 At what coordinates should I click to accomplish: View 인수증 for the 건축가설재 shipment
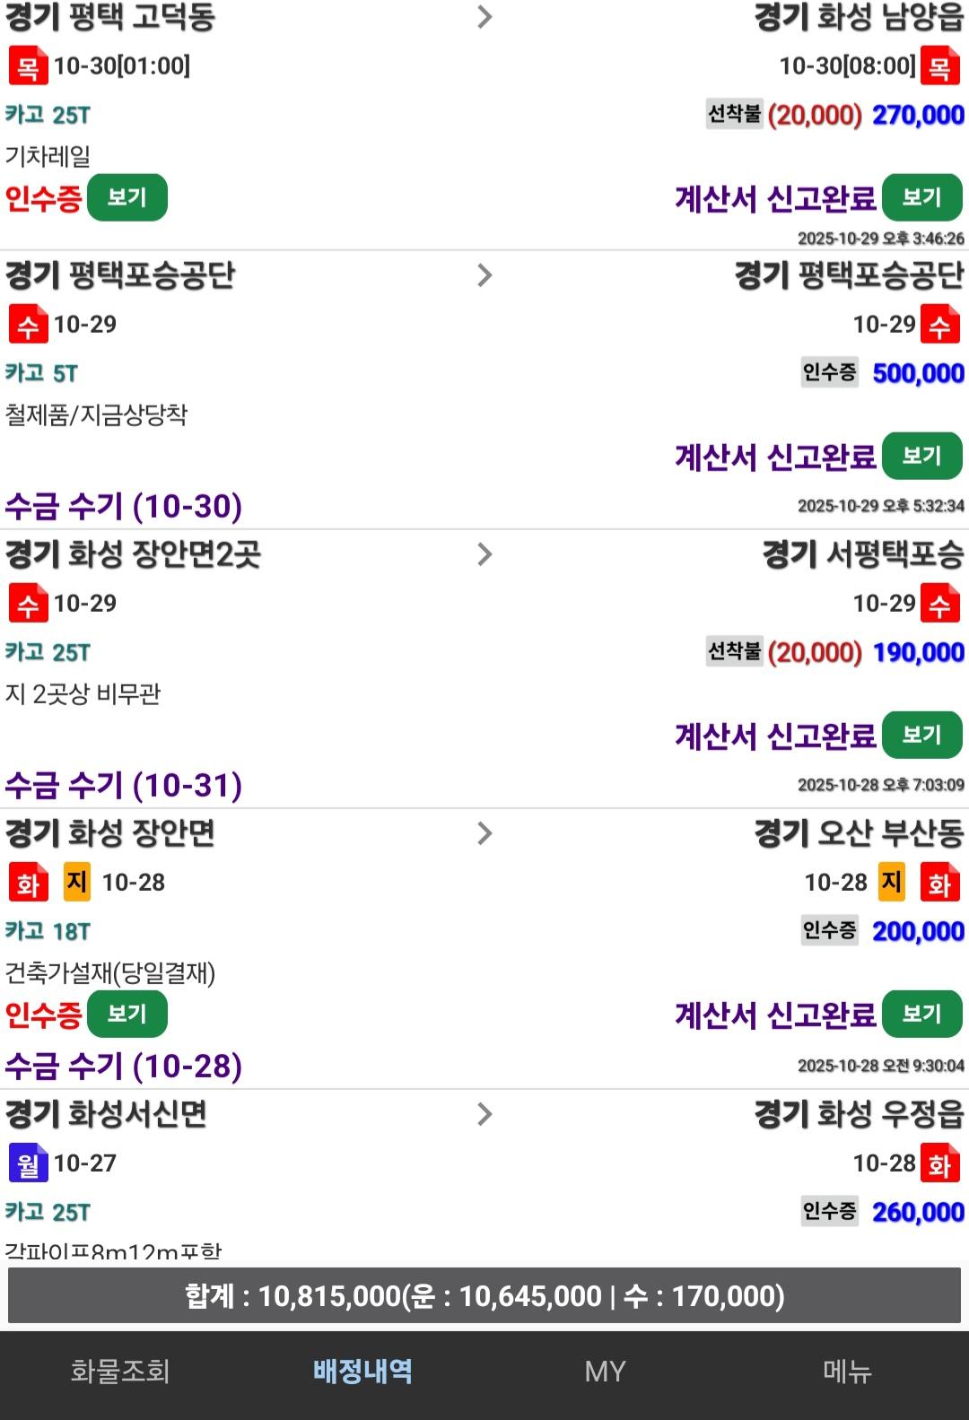tap(127, 1014)
